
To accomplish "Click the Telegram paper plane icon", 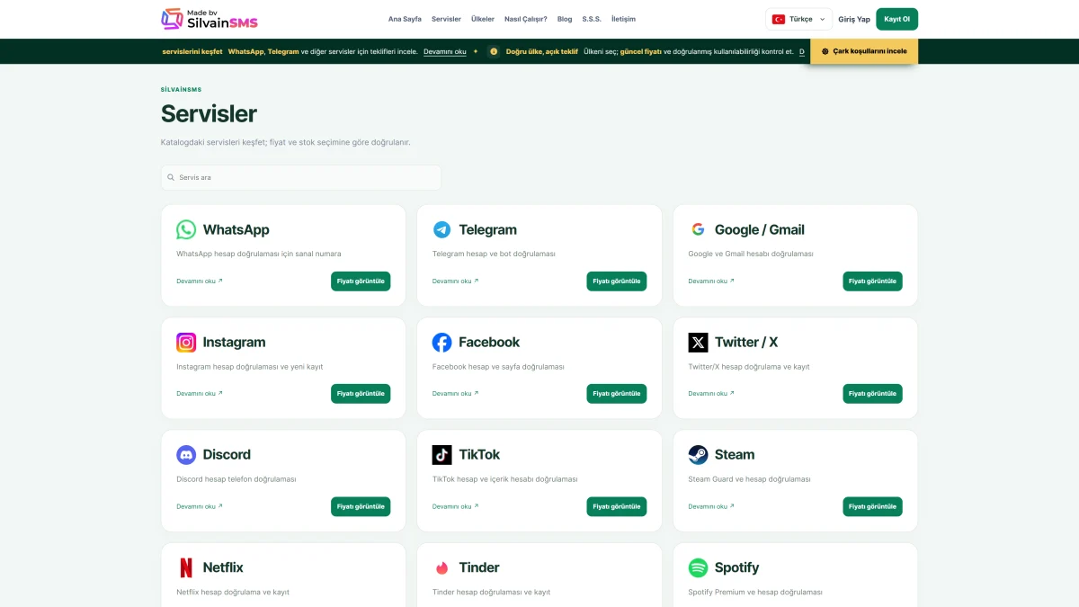I will point(441,229).
